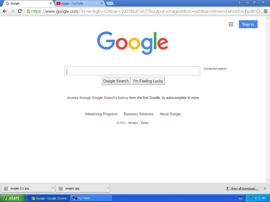Open Journey through Google Search's history link

pos(98,98)
